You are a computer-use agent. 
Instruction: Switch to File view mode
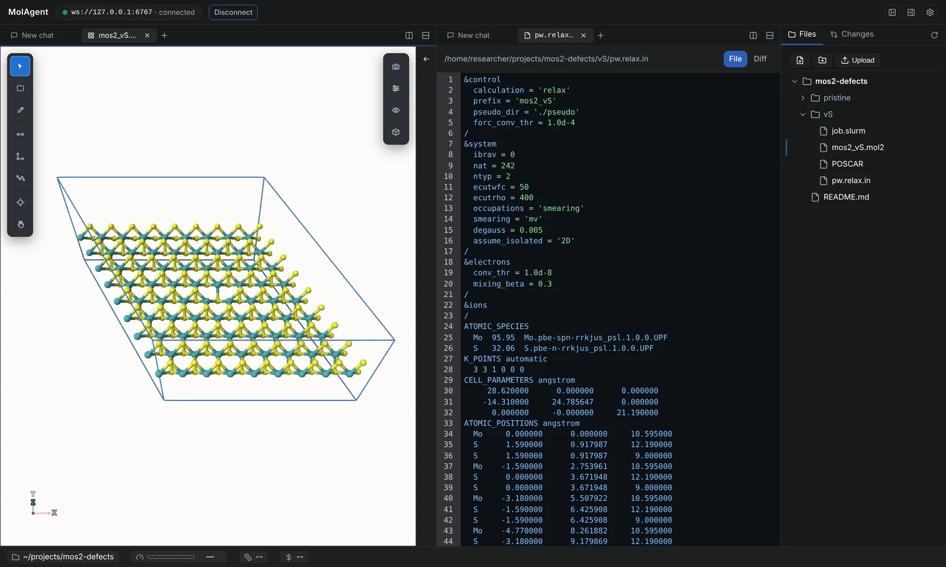pyautogui.click(x=736, y=59)
